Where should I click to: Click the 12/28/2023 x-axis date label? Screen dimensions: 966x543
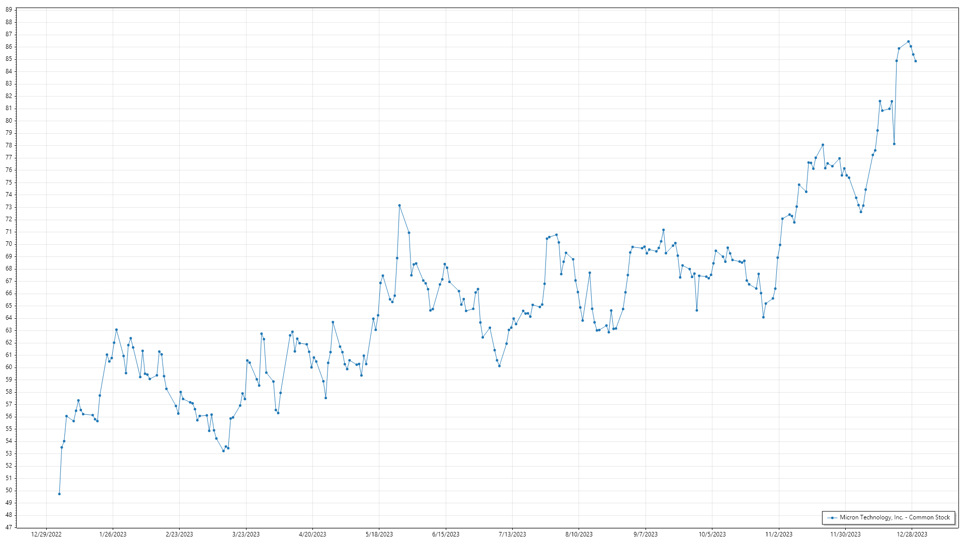pos(912,534)
